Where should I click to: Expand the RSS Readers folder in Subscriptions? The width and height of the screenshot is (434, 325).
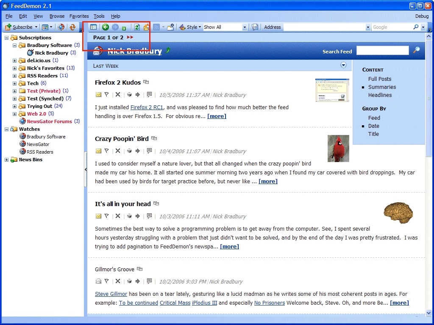(x=15, y=76)
